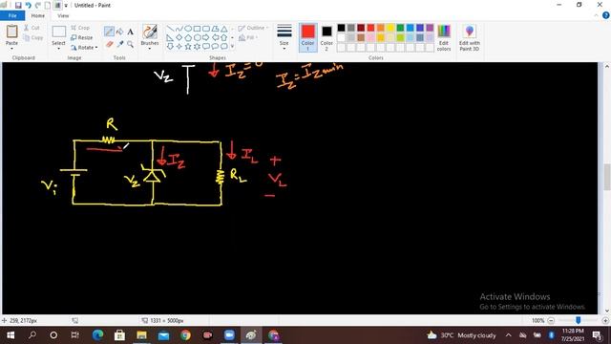
Task: Open Paint Help question mark icon
Action: [x=606, y=15]
